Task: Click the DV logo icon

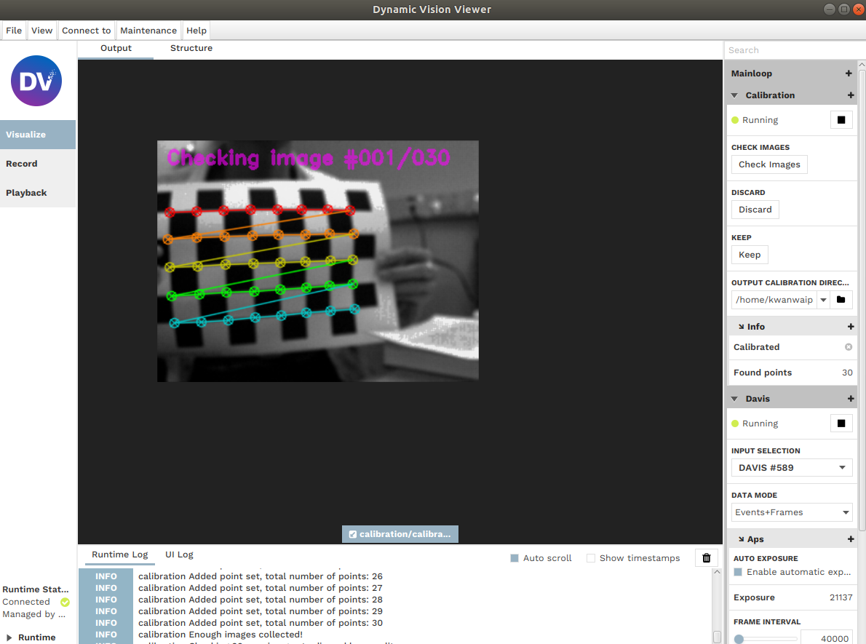Action: click(x=36, y=81)
